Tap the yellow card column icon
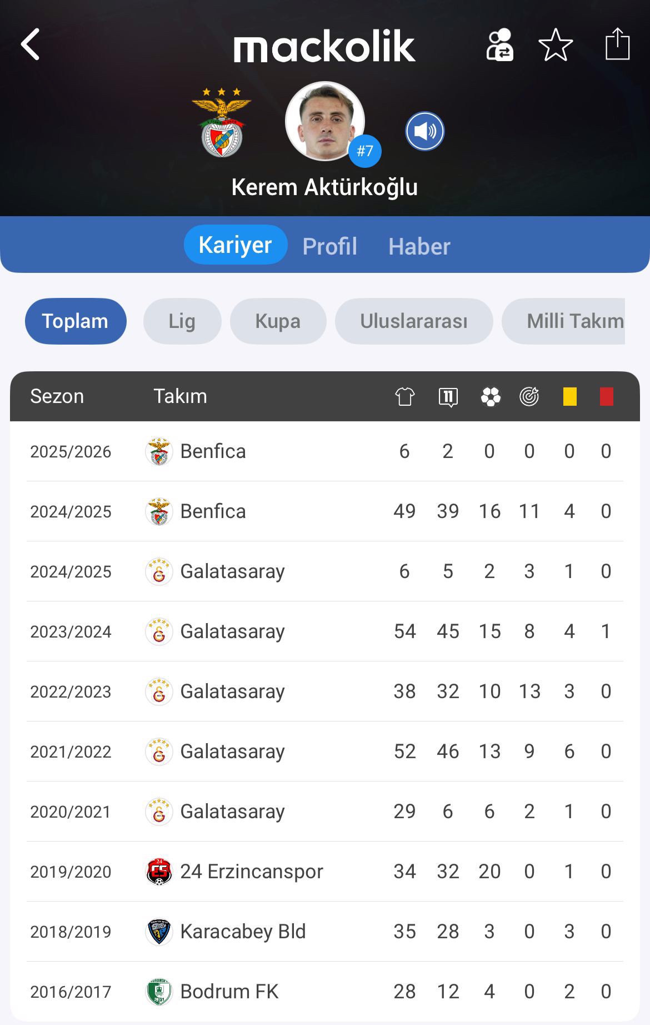 (x=569, y=397)
